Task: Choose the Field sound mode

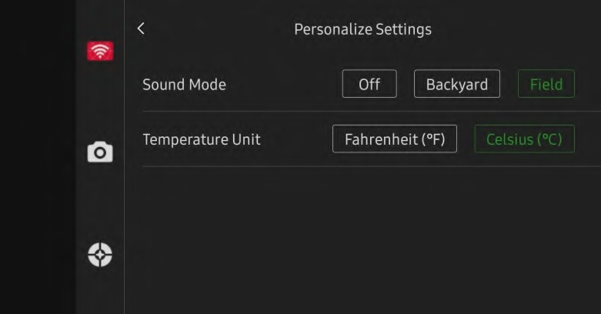Action: [x=546, y=84]
